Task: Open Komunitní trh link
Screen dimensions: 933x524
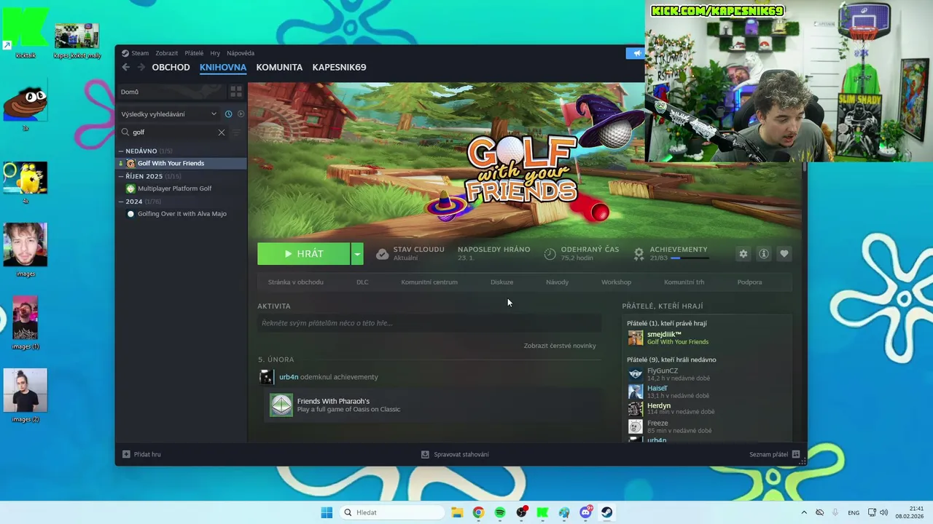Action: (x=684, y=282)
